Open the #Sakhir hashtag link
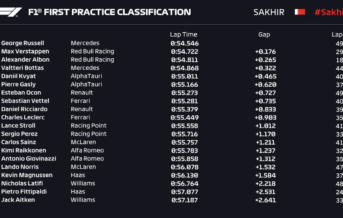The image size is (343, 218). pyautogui.click(x=329, y=12)
